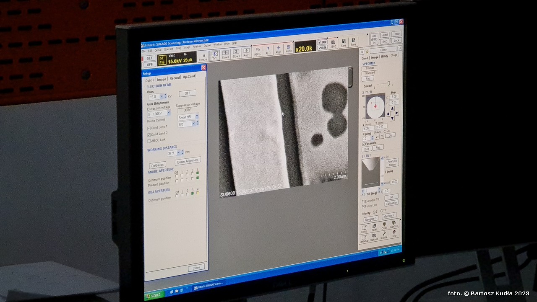Viewport: 537px width, 302px height.
Task: Select Abs rotation radio button
Action: click(x=375, y=132)
